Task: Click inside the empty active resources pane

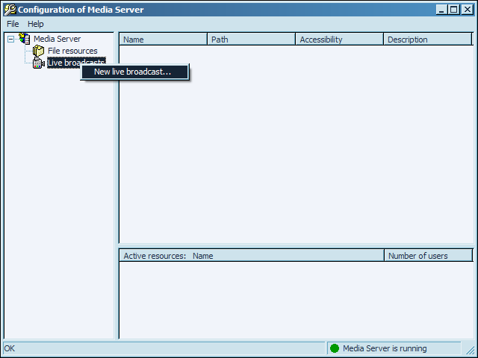Action: [296, 298]
